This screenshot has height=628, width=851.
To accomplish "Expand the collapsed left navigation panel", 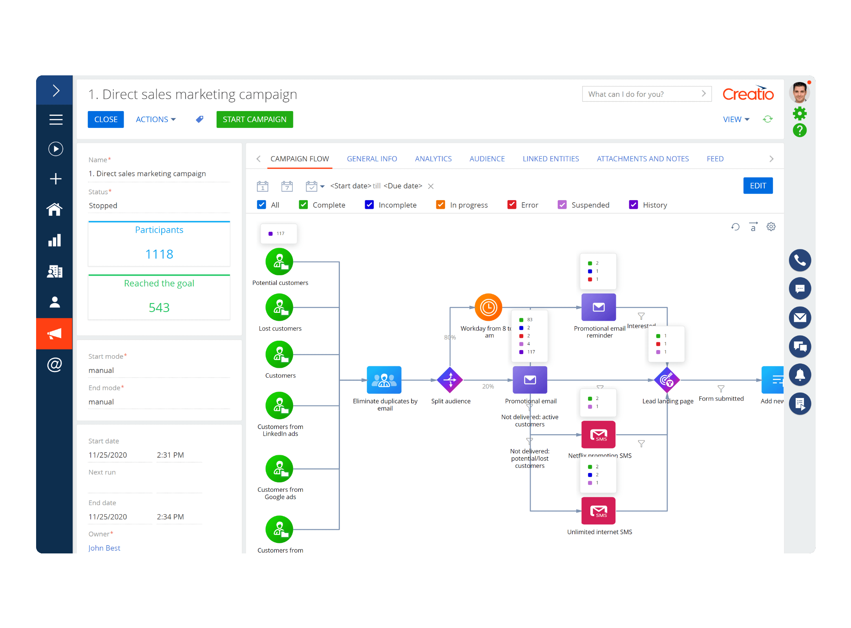I will (x=55, y=91).
